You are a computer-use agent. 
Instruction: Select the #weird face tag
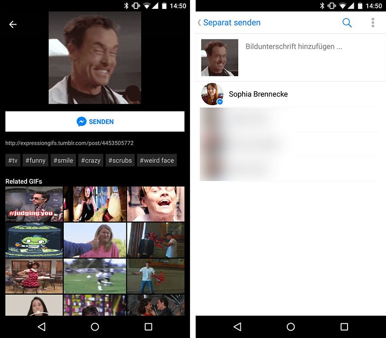pos(157,160)
